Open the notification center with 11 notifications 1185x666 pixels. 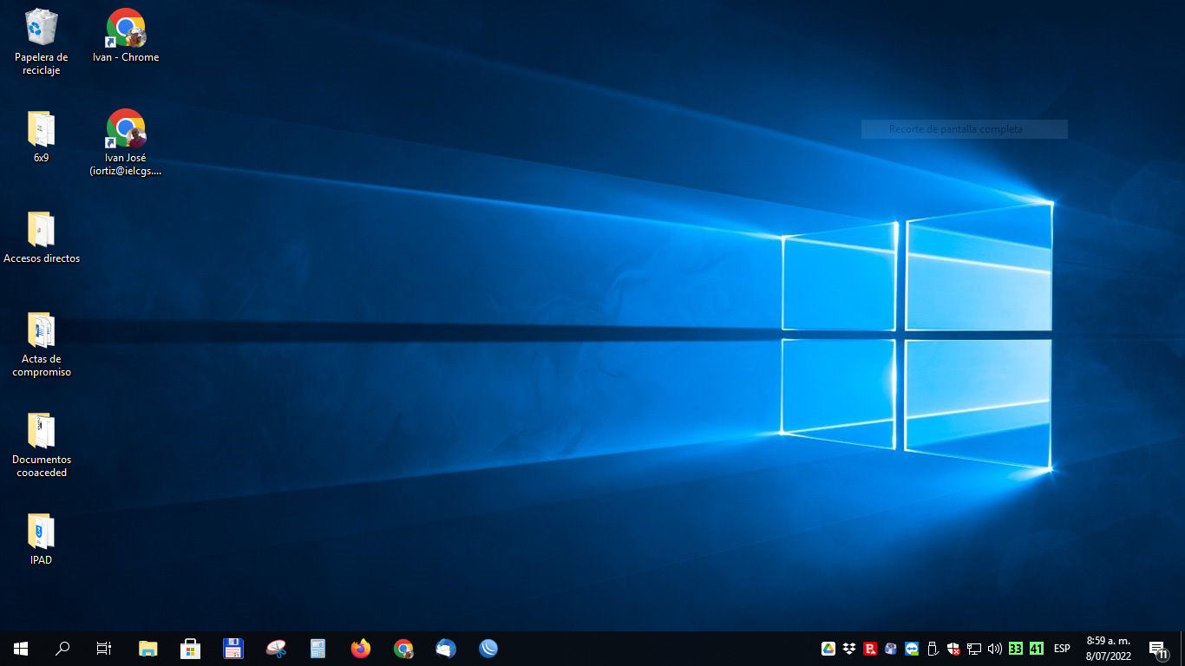(x=1157, y=649)
